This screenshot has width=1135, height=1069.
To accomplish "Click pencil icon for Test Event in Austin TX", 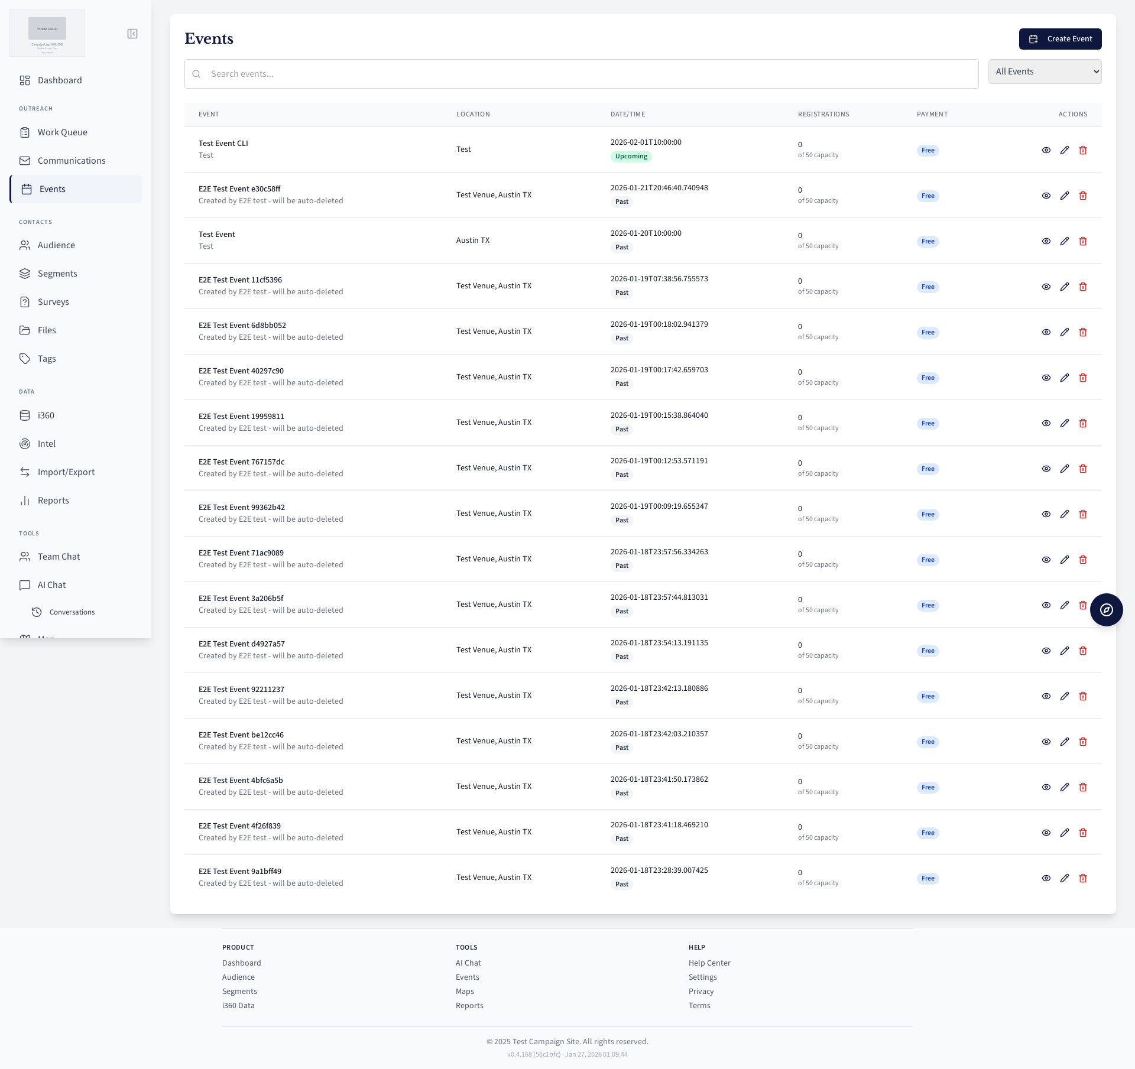I will (1065, 241).
